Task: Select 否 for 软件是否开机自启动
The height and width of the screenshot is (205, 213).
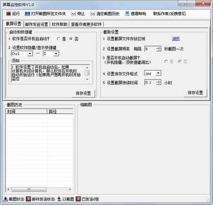Action: pos(71,39)
